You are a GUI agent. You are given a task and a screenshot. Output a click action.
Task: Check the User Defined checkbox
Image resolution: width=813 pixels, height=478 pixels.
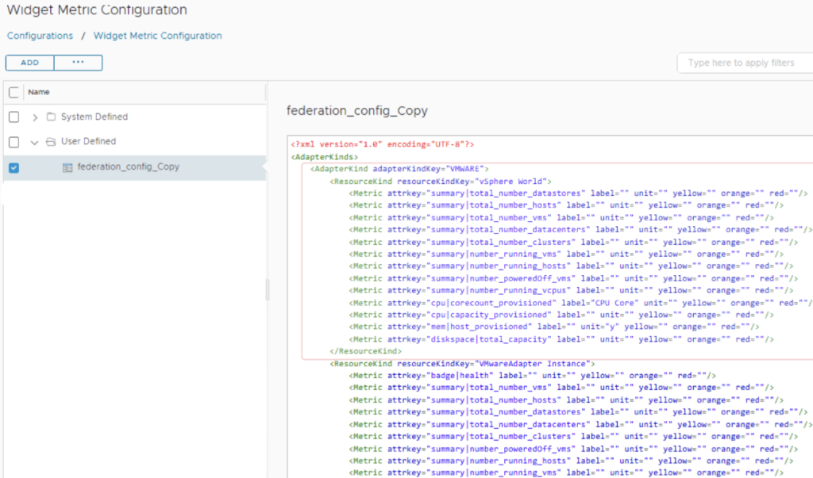coord(14,141)
